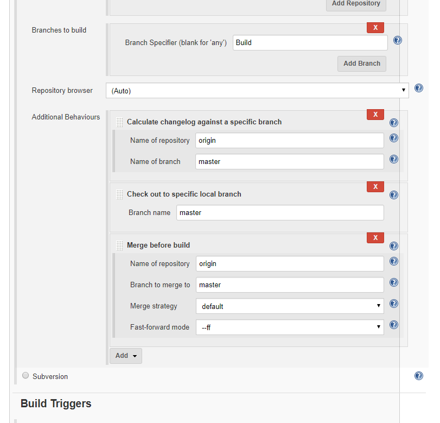This screenshot has height=423, width=440.
Task: Remove the Build branch specifier entry
Action: [375, 28]
